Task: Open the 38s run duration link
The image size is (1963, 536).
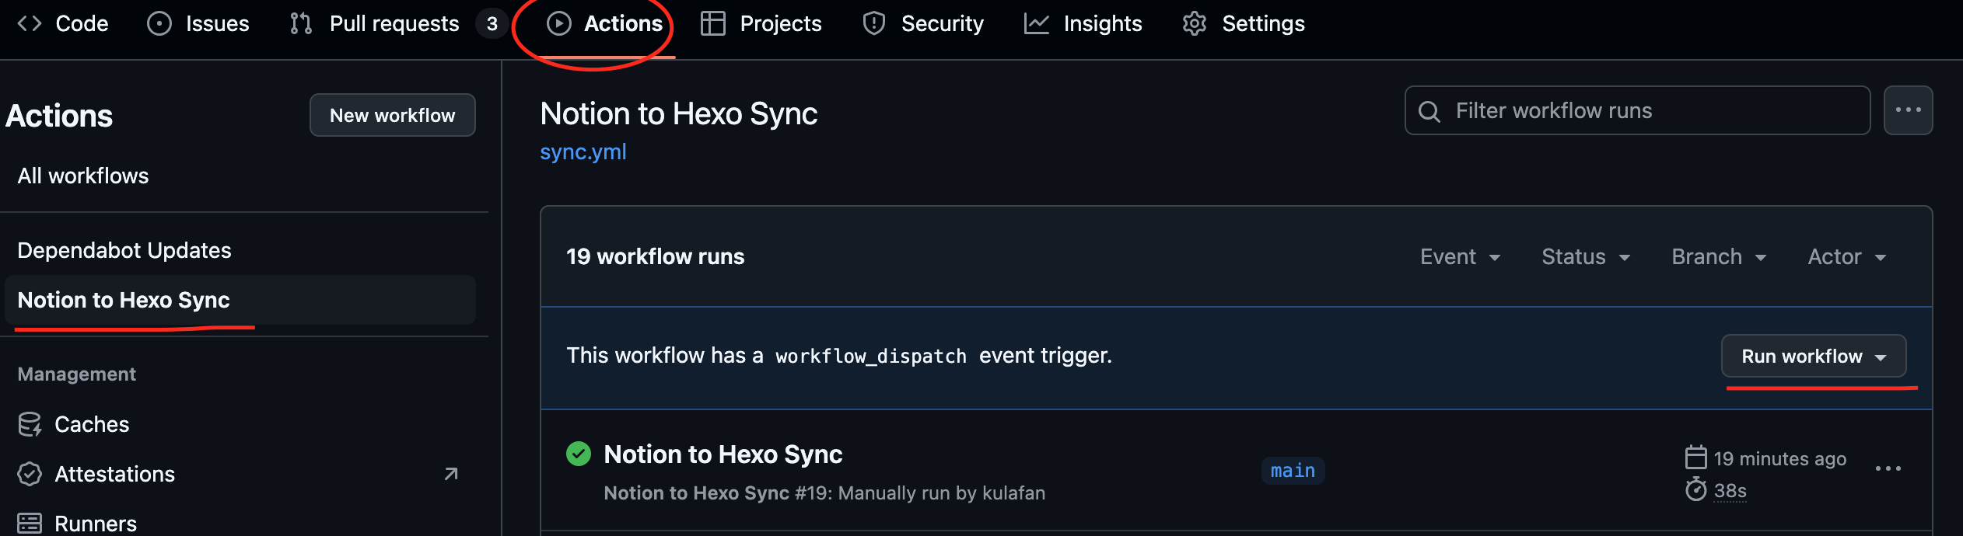Action: (x=1730, y=491)
